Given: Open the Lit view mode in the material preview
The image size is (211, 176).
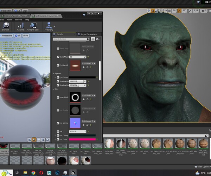Looking at the screenshot, I should [x=18, y=36].
